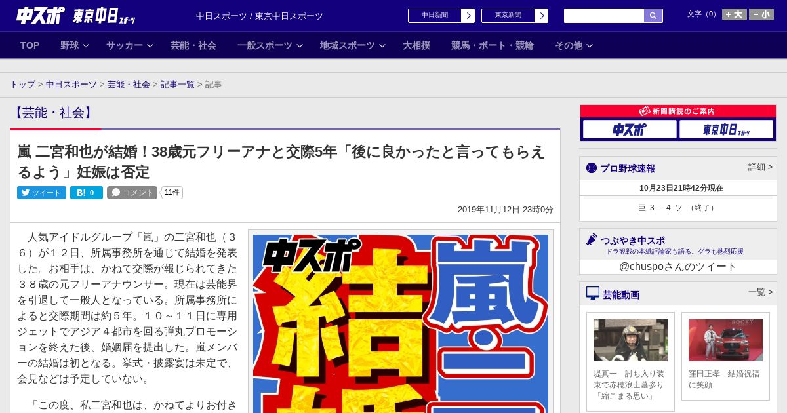Click the search magnifier button
The height and width of the screenshot is (413, 787).
coord(653,16)
